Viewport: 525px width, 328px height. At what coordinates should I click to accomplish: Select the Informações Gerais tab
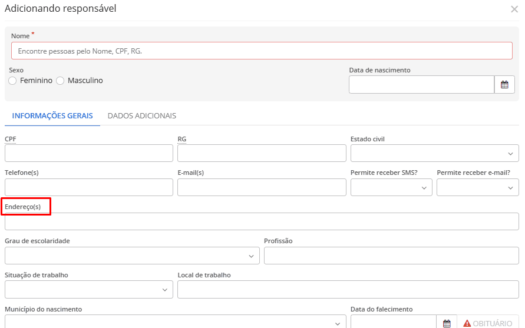52,116
